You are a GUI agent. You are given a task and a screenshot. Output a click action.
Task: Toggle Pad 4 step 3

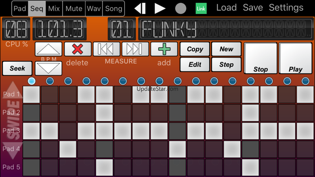pos(68,149)
